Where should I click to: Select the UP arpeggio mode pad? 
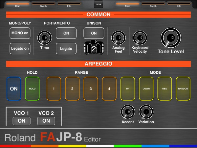click(128, 89)
